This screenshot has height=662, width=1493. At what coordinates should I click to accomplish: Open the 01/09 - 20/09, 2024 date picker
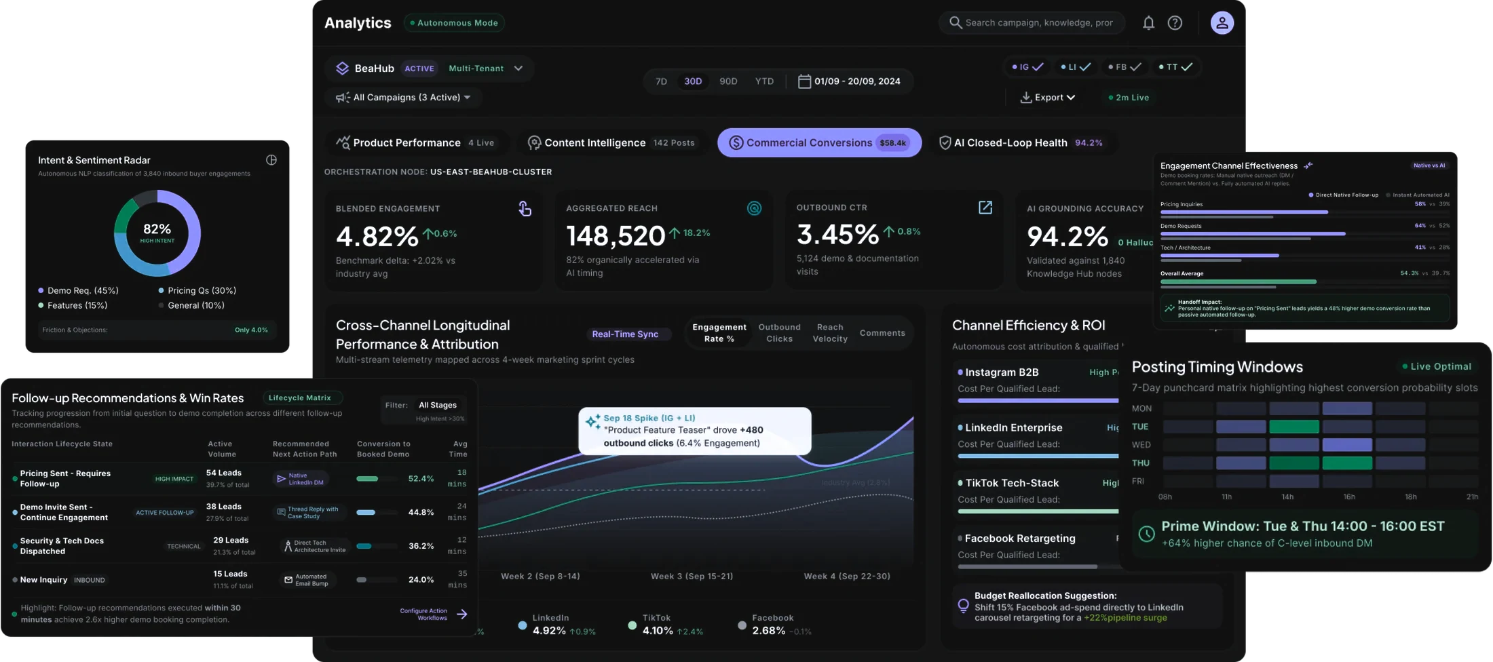(850, 81)
